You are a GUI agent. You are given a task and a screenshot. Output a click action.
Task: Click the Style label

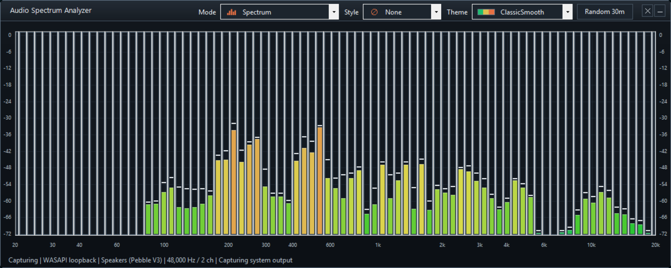point(351,12)
